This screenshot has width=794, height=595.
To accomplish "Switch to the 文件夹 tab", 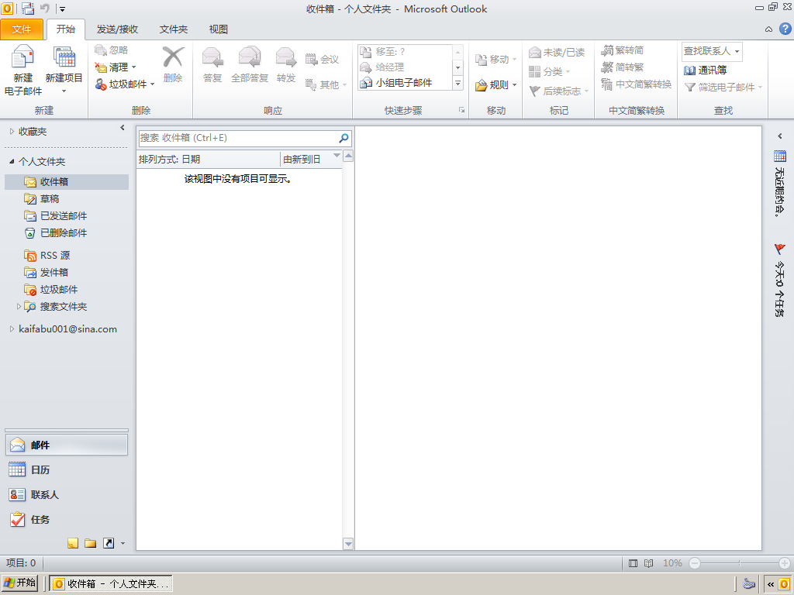I will pos(174,29).
